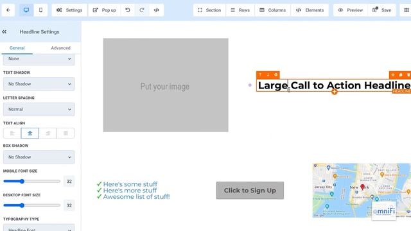Preview the page
Viewport: 411px width, 231px height.
(351, 10)
